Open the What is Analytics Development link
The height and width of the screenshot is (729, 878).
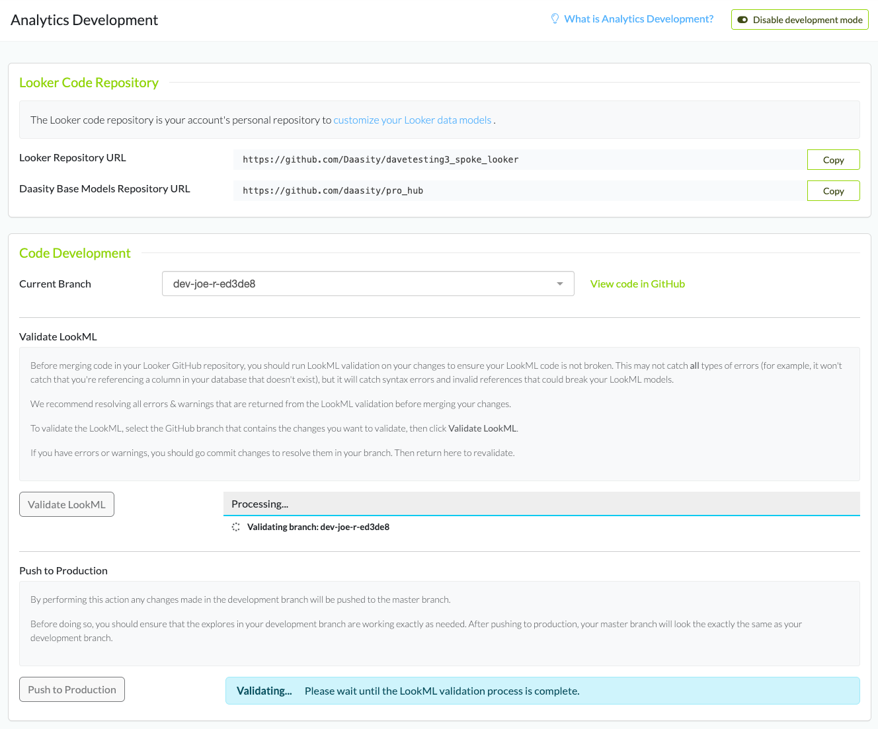pyautogui.click(x=639, y=19)
